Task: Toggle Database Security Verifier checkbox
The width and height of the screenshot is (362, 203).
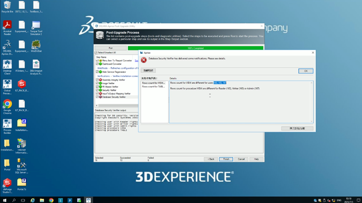Action: [x=97, y=97]
